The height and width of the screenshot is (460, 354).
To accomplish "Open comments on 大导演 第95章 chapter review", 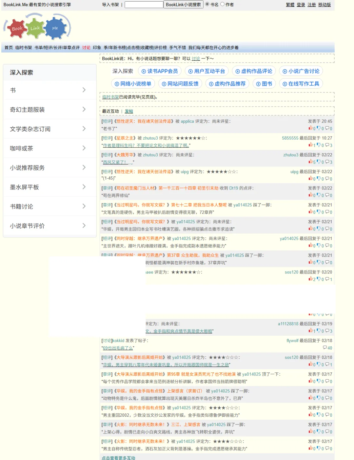I will [x=327, y=381].
